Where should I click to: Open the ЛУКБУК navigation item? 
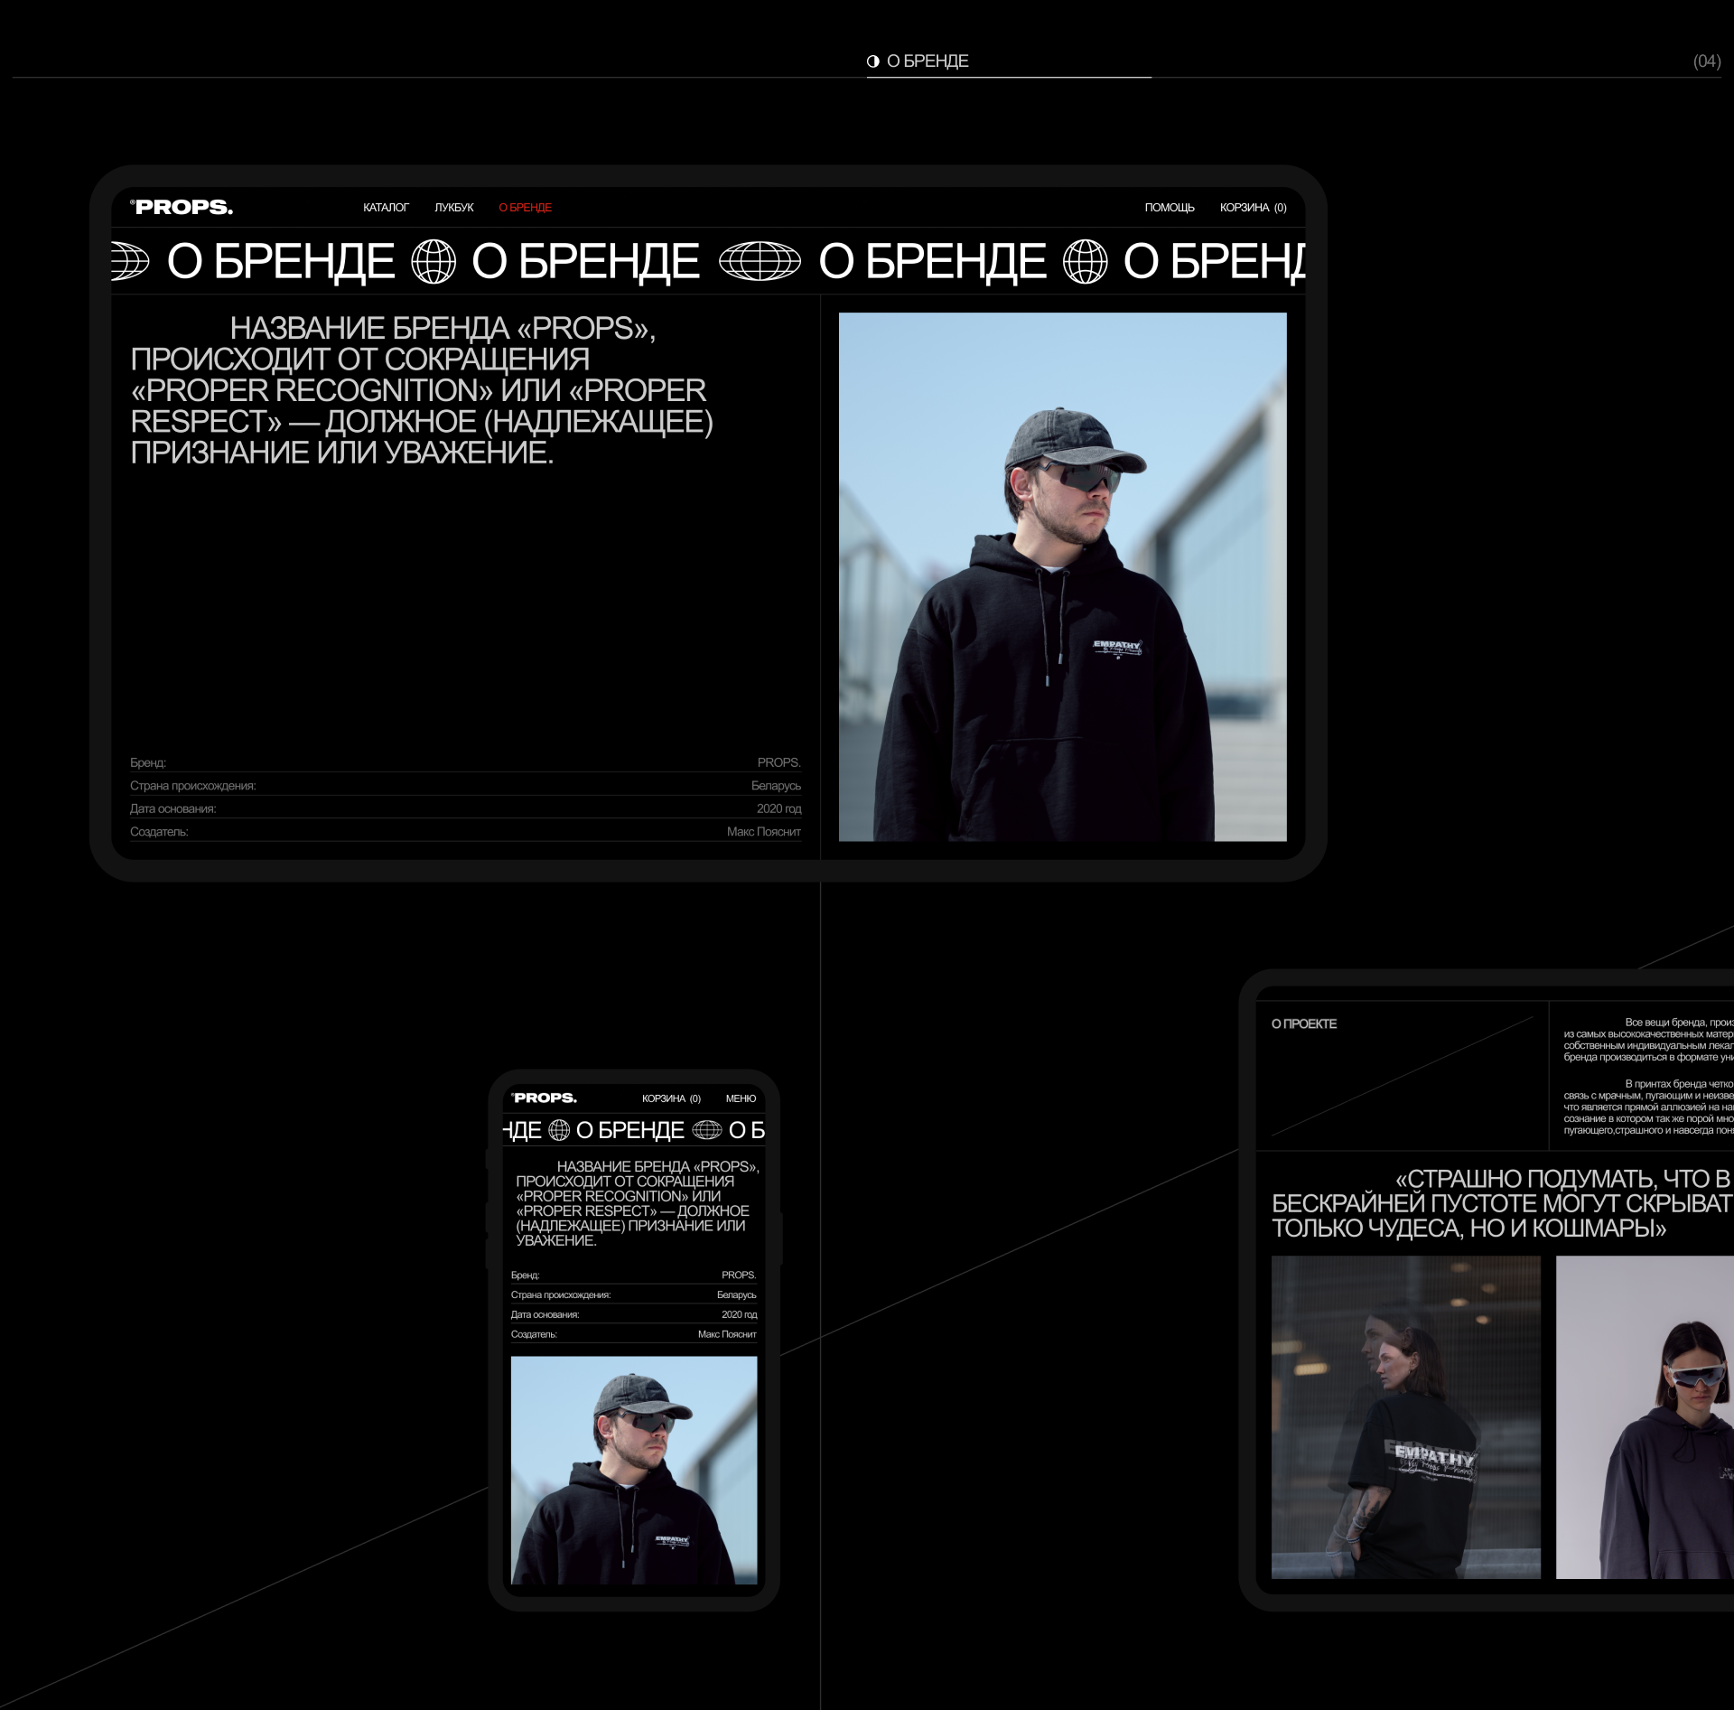[x=453, y=208]
